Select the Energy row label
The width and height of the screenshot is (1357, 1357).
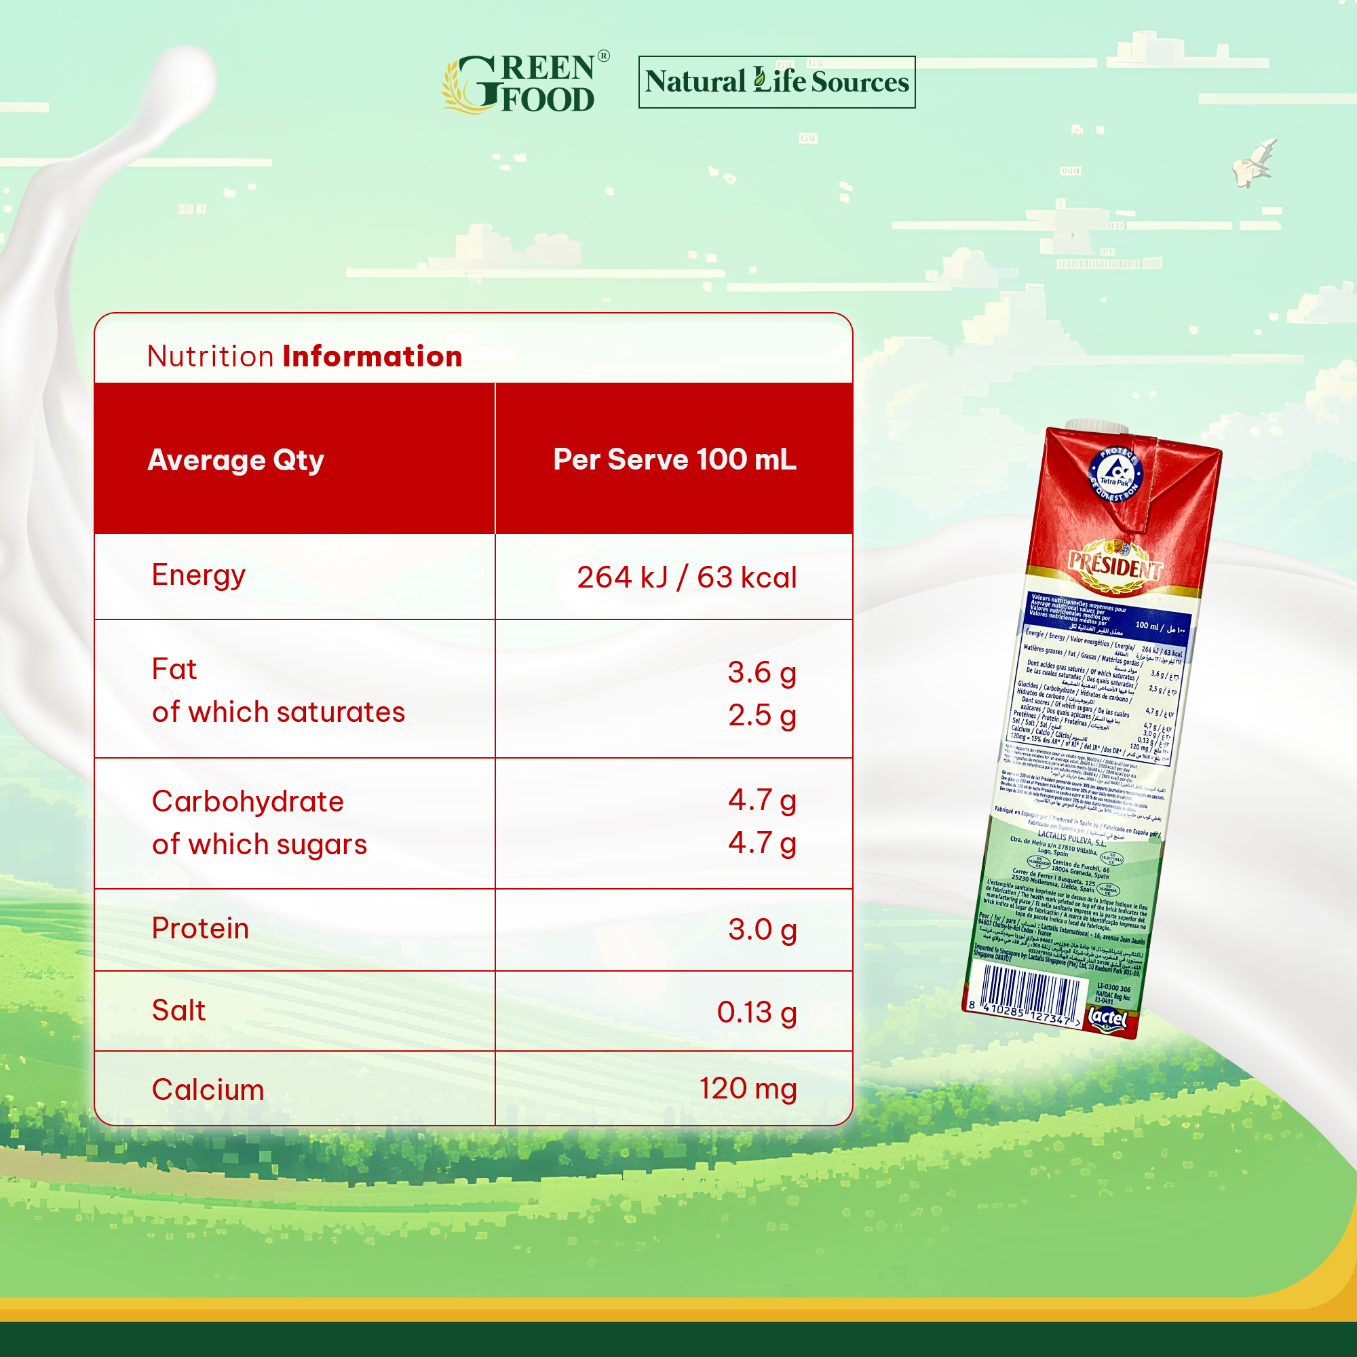[199, 575]
